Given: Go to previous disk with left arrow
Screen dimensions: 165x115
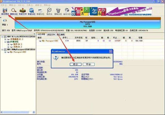Looking at the screenshot, I should click(4, 21).
